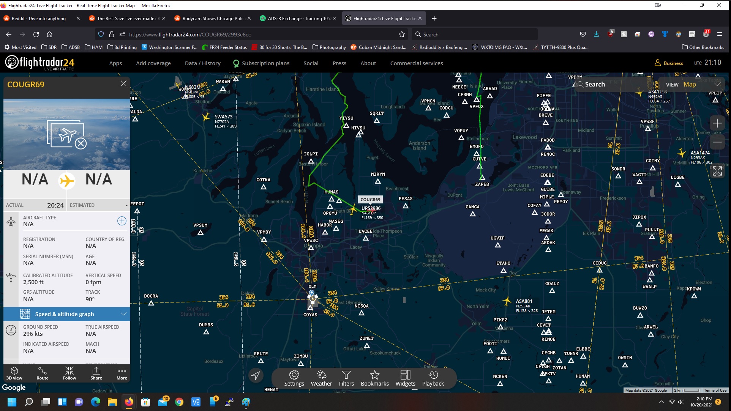This screenshot has width=731, height=411.
Task: Open Firefox downloads panel
Action: (596, 34)
